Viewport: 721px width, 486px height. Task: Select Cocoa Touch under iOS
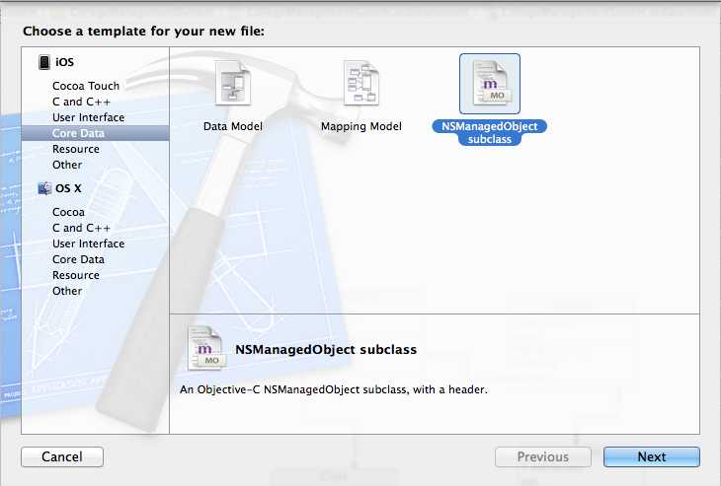coord(86,86)
